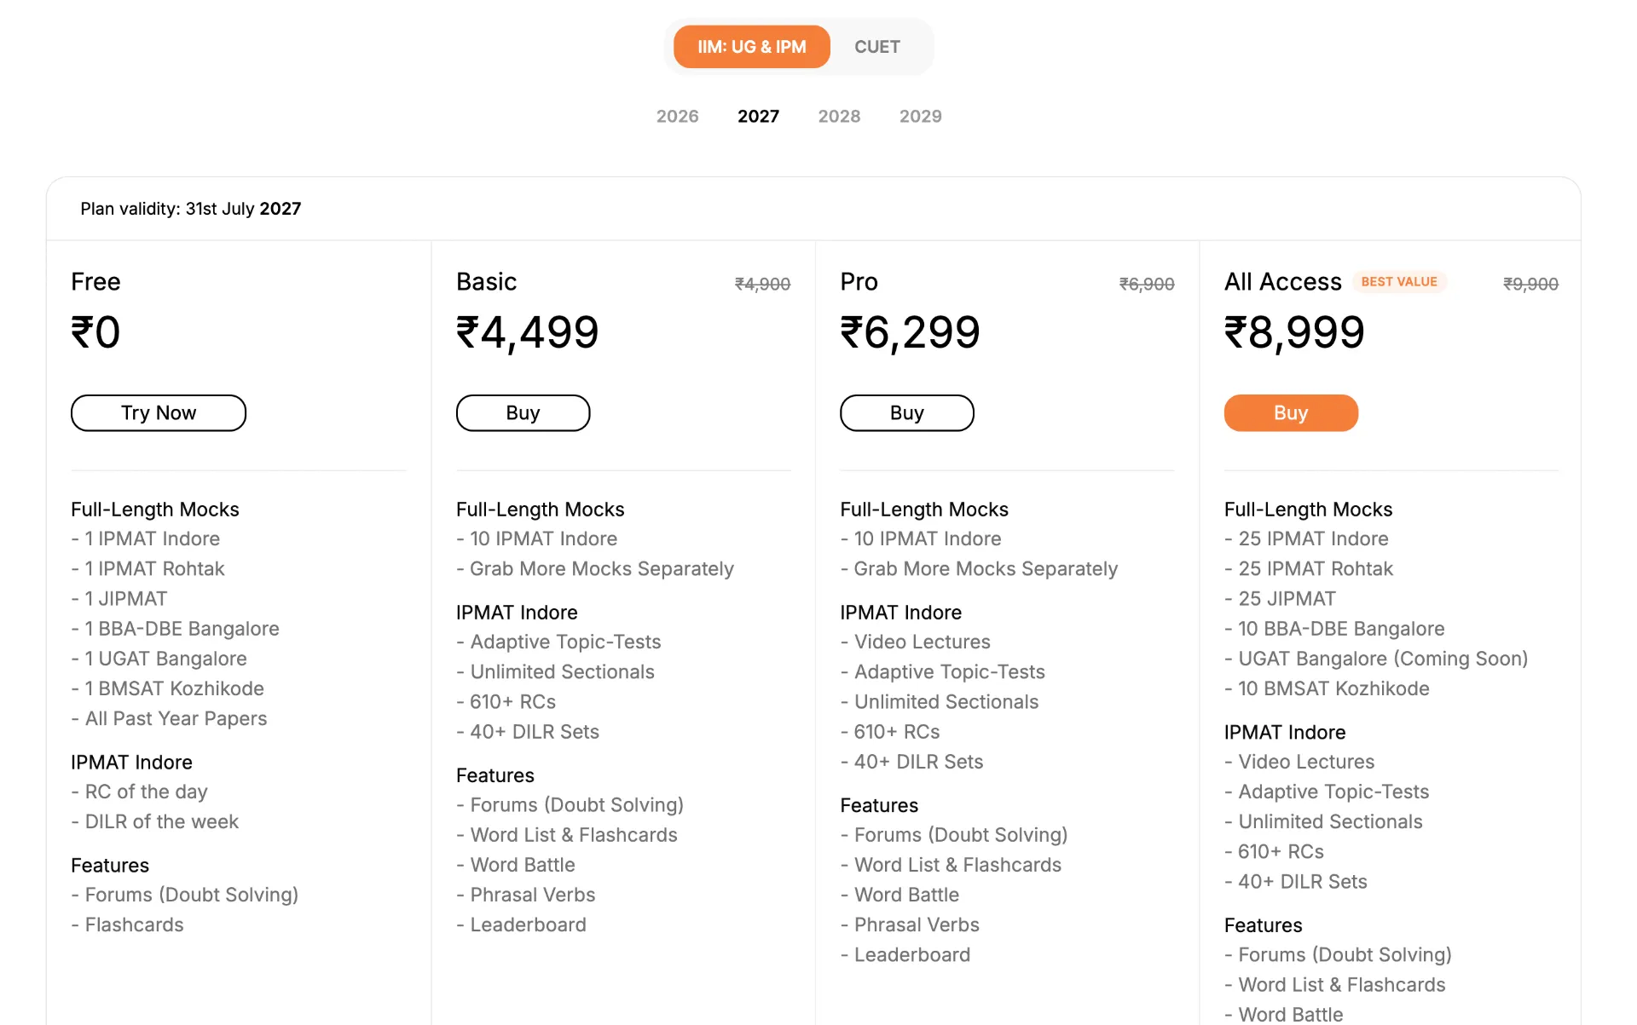Click the Plan validity 31st July 2027 text
This screenshot has height=1025, width=1637.
191,209
